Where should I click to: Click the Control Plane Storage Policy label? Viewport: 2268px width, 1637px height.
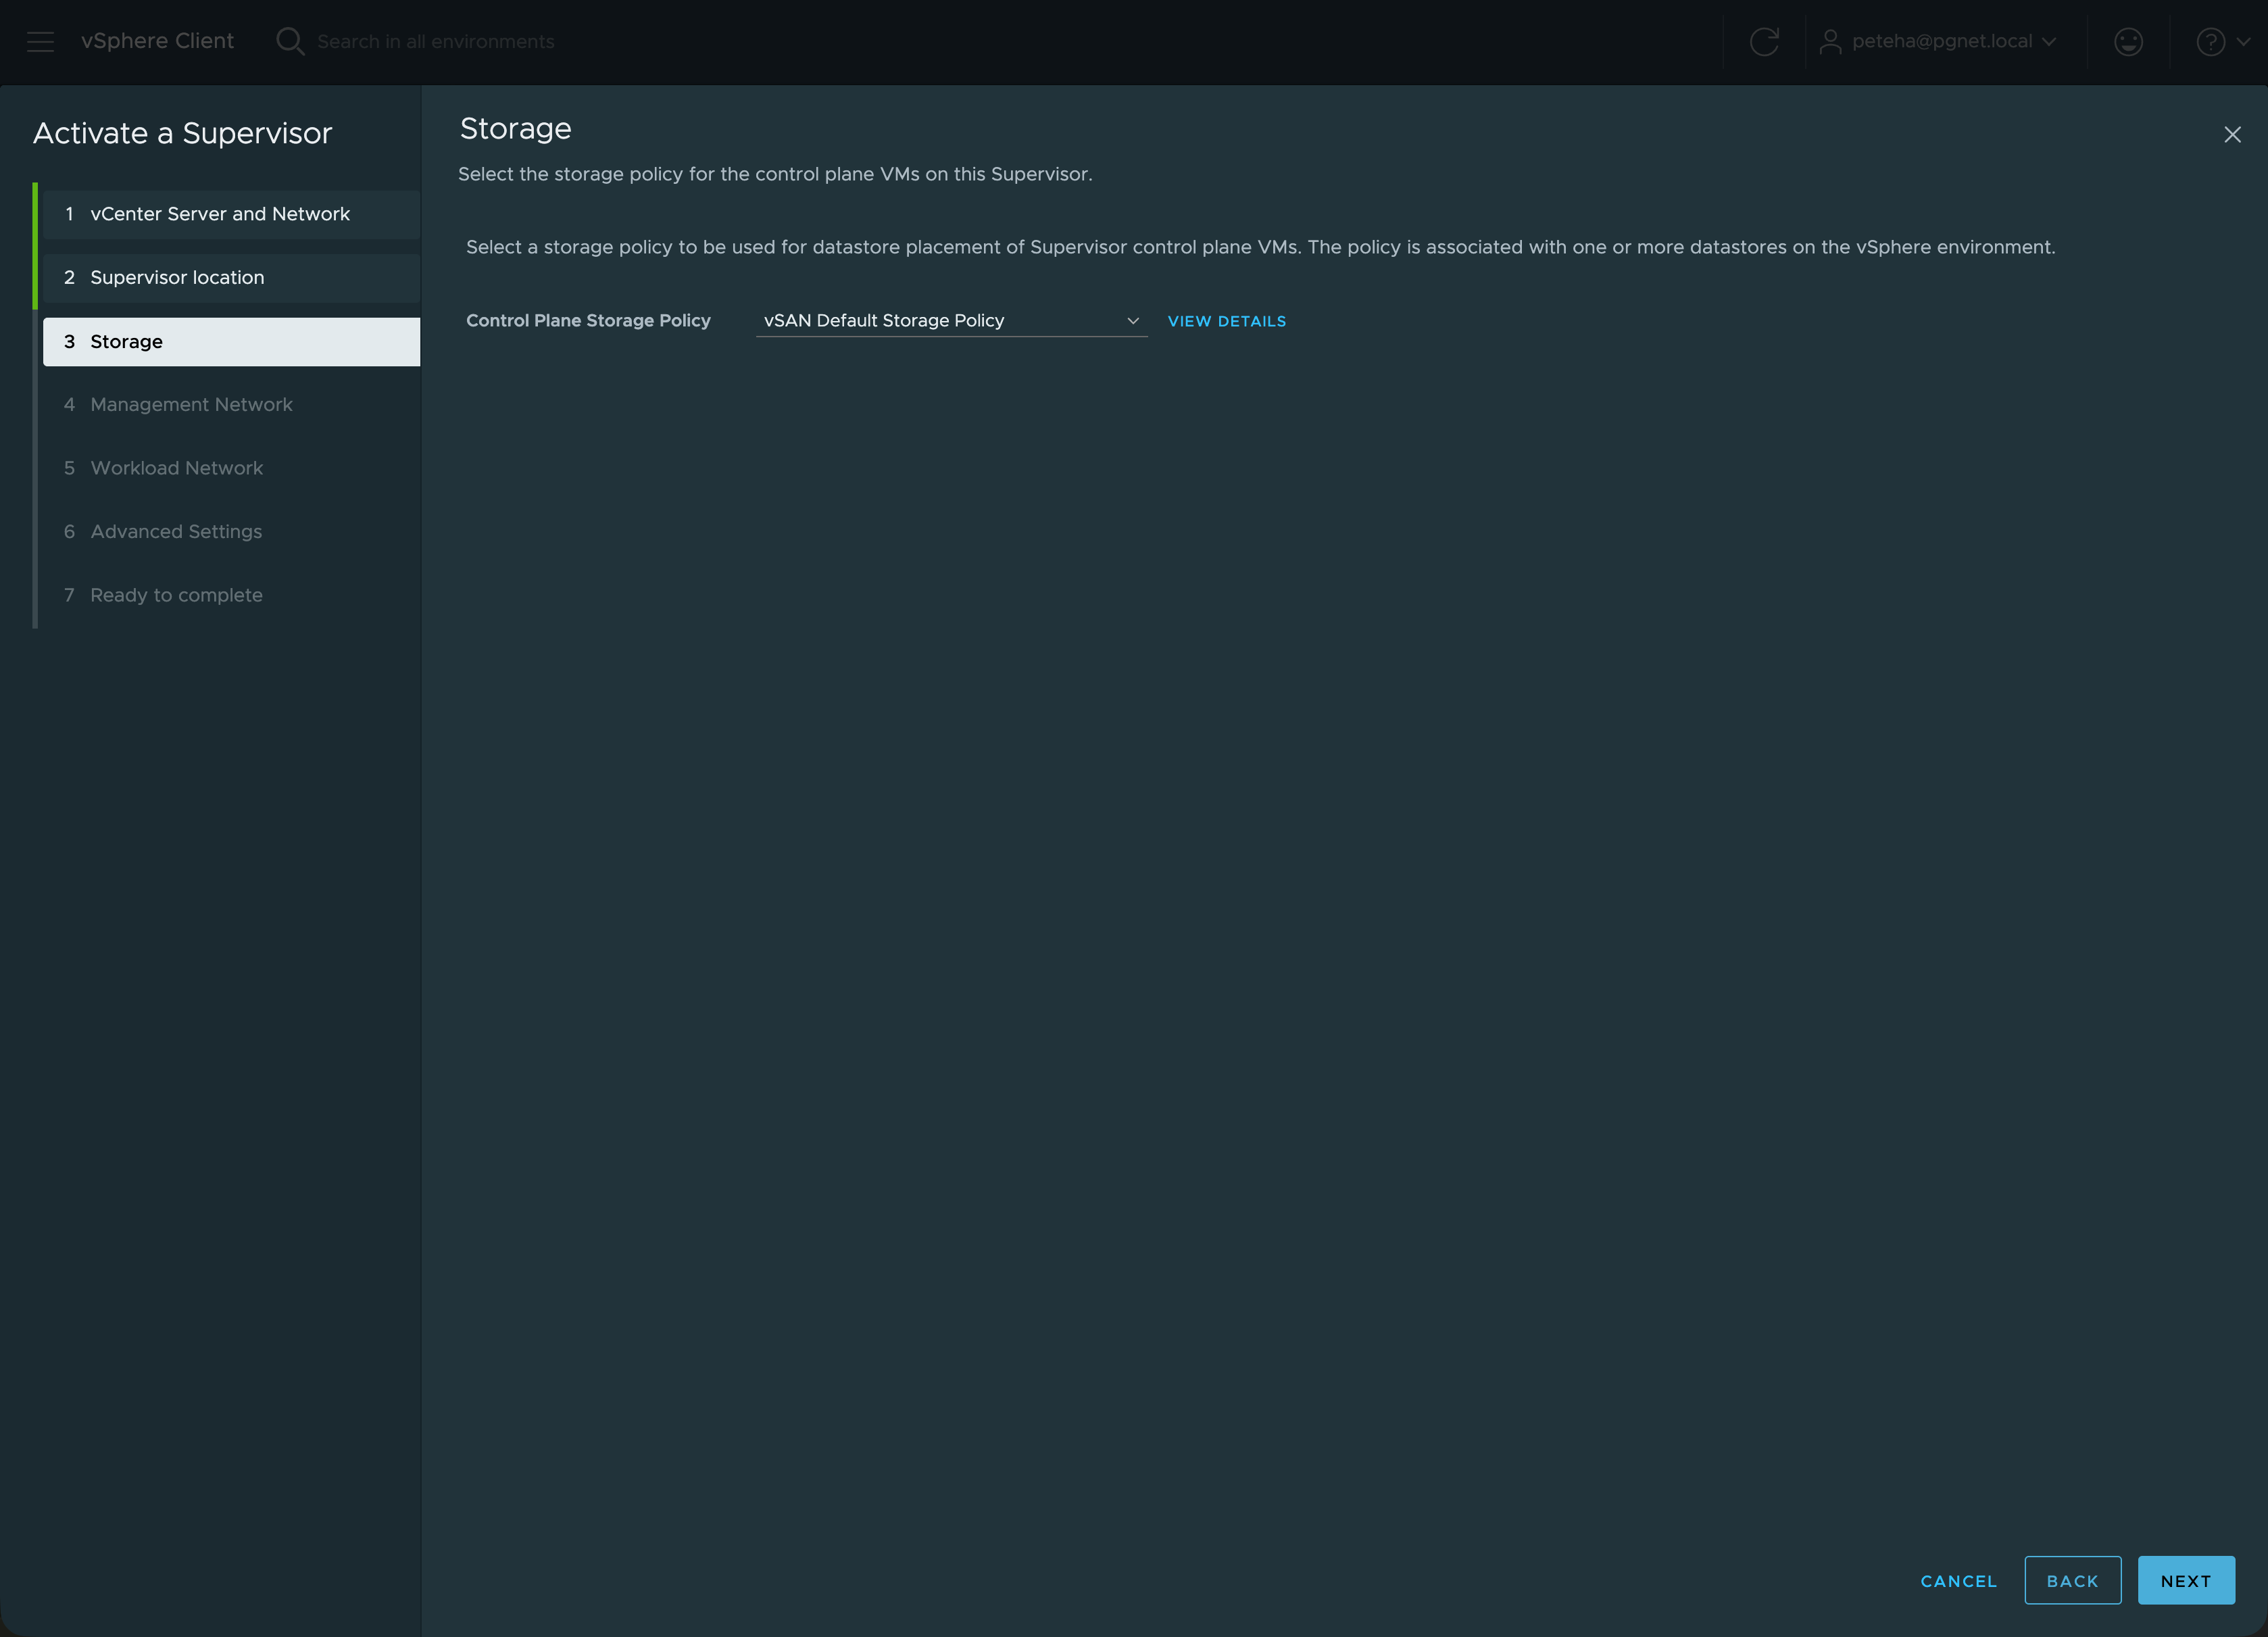point(588,320)
